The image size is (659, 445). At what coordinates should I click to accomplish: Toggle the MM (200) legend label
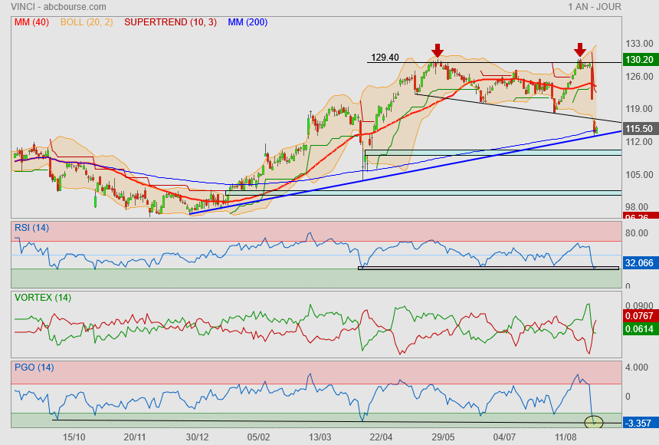(246, 22)
